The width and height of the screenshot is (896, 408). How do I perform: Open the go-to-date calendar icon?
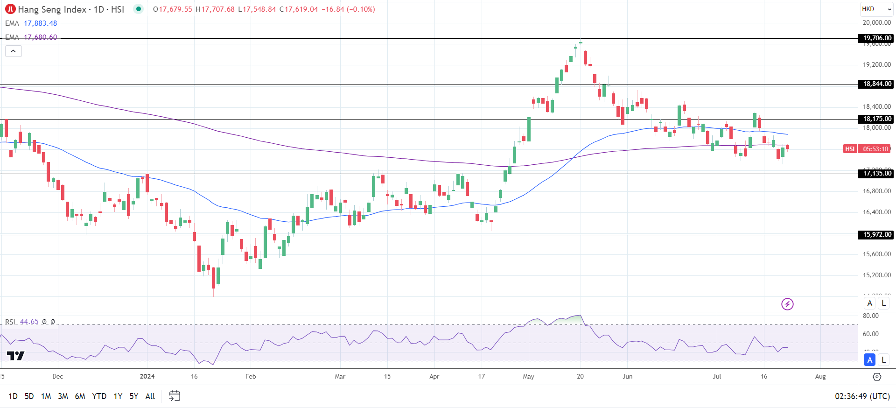coord(175,396)
